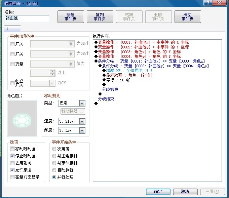Click the 角色图片 glowing circle thumbnail
Screen dimensions: 229x198
tap(22, 118)
